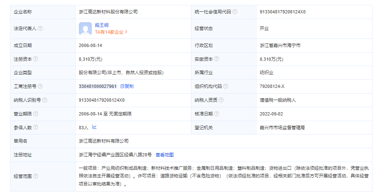Image resolution: width=381 pixels, height=194 pixels.
Task: Select enterprise type 股份有限公司 value
Action: click(121, 72)
